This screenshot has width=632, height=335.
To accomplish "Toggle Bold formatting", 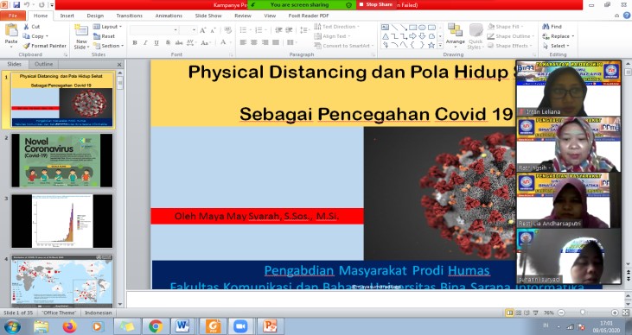I will click(135, 42).
